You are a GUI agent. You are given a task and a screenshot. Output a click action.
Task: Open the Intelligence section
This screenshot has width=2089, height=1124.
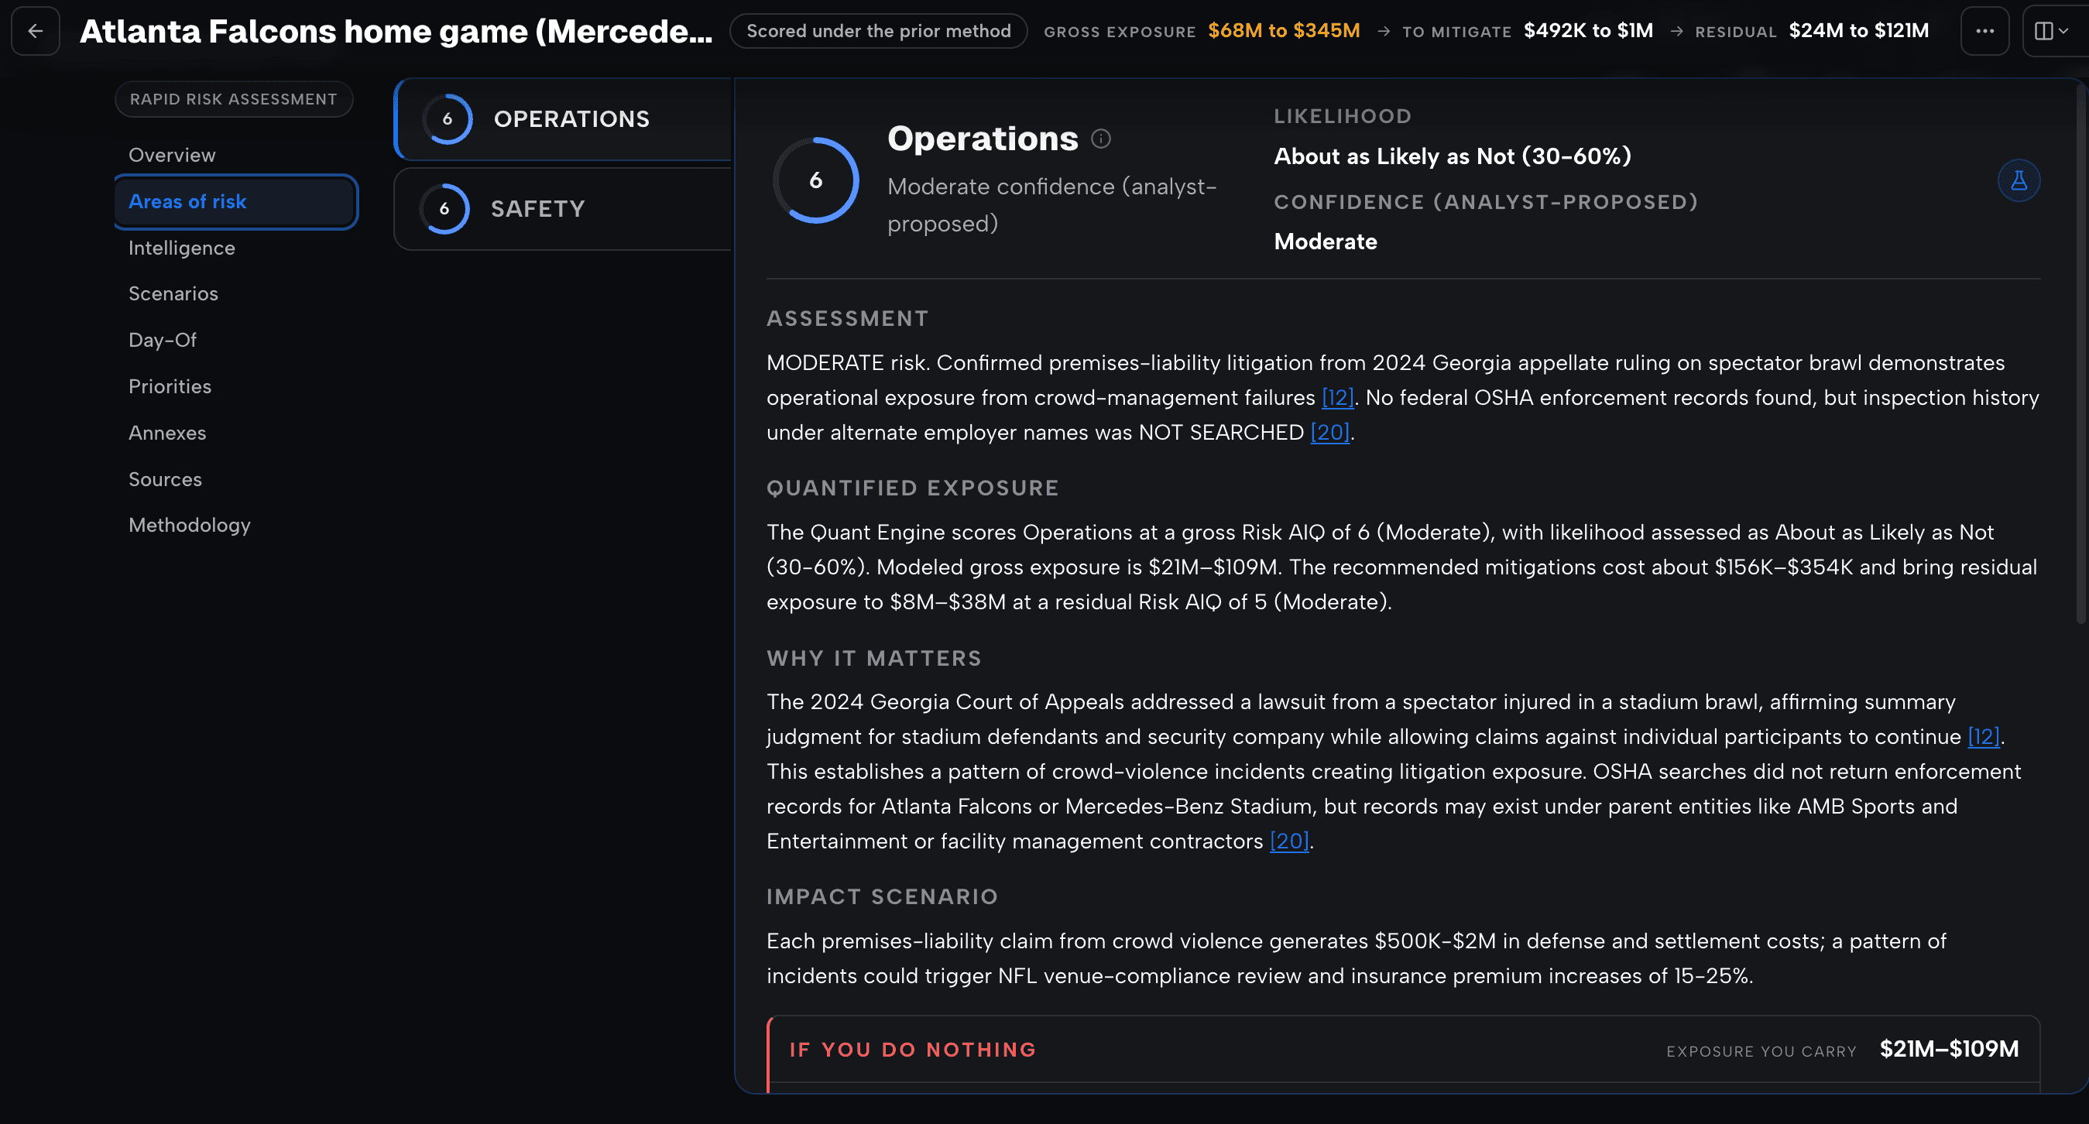(x=182, y=248)
